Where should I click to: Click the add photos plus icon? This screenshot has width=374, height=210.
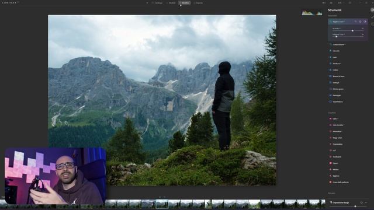pos(147,3)
